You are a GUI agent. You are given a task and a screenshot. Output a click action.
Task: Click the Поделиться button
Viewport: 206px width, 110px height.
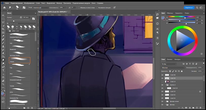189,8
